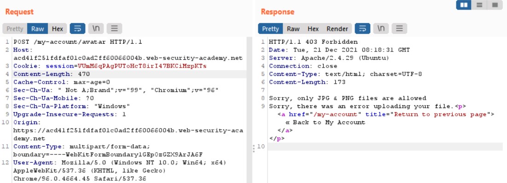This screenshot has height=183, width=507.
Task: Click the 'HTTP/1.1 403 Forbidden' status line
Action: (313, 42)
